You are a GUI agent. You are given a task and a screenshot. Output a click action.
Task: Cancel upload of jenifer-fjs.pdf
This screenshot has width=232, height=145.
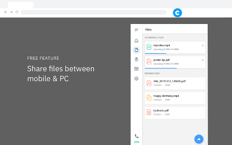point(203,60)
